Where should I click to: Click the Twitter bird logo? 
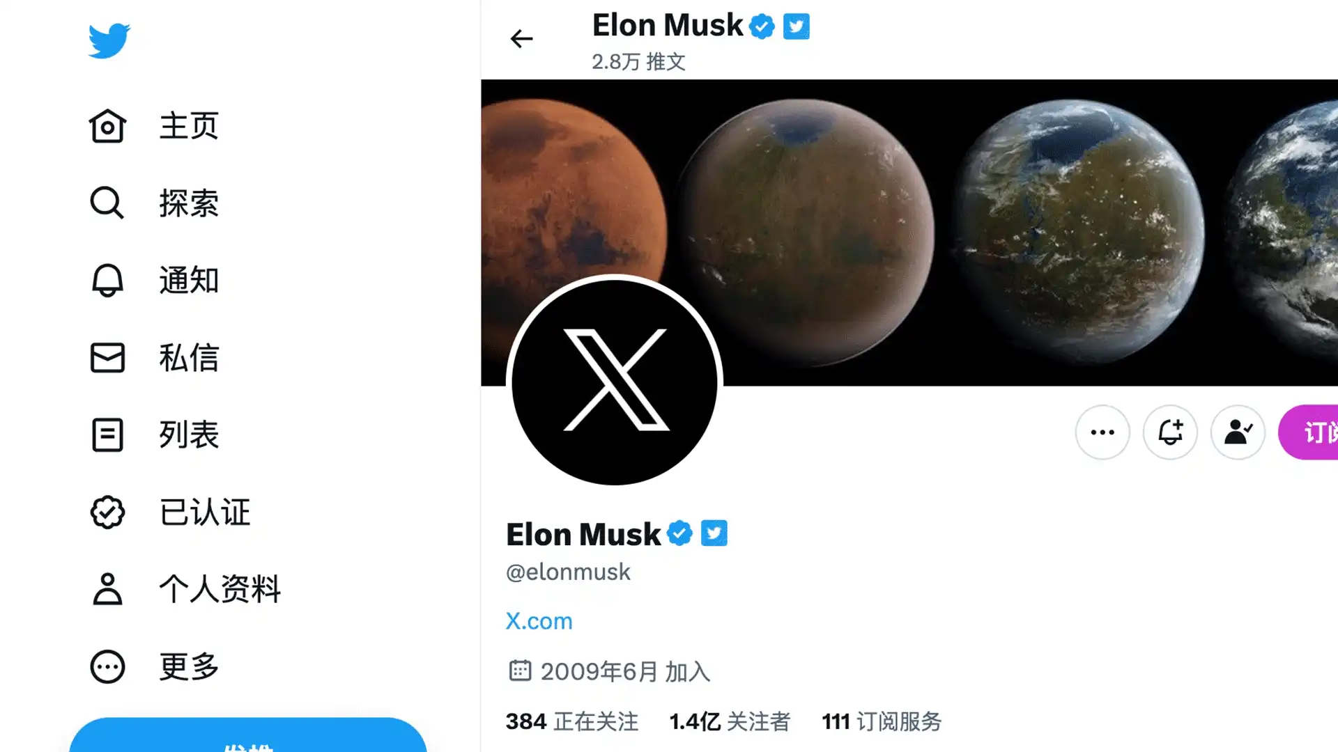tap(109, 40)
